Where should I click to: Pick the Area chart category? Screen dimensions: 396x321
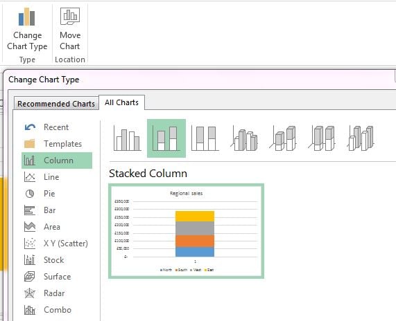point(57,227)
